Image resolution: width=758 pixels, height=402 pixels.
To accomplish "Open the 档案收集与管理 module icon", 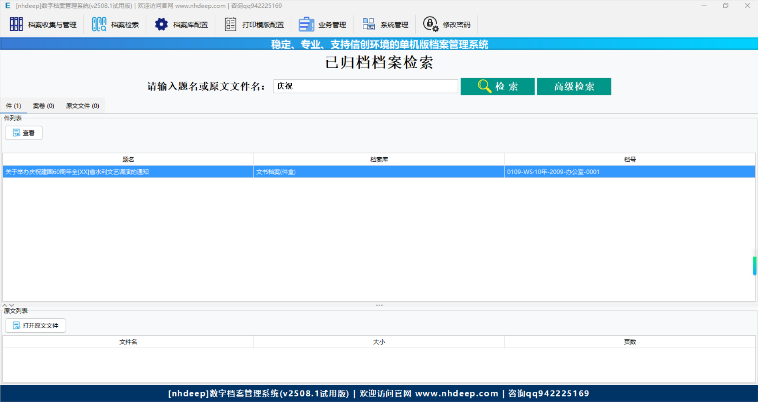I will pos(16,24).
